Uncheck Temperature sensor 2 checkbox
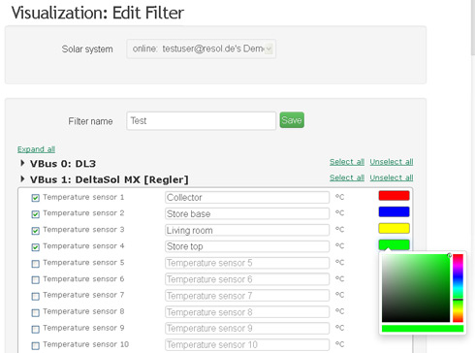Viewport: 475px width, 353px height. pos(36,214)
